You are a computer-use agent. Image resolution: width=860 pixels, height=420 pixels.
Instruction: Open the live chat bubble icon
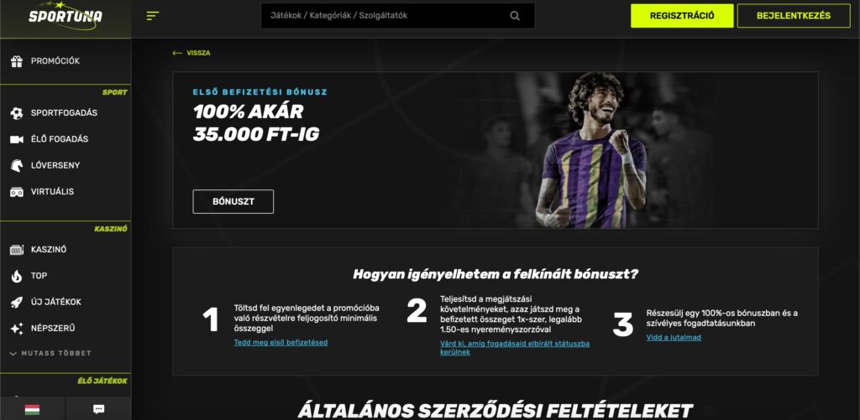pyautogui.click(x=99, y=409)
